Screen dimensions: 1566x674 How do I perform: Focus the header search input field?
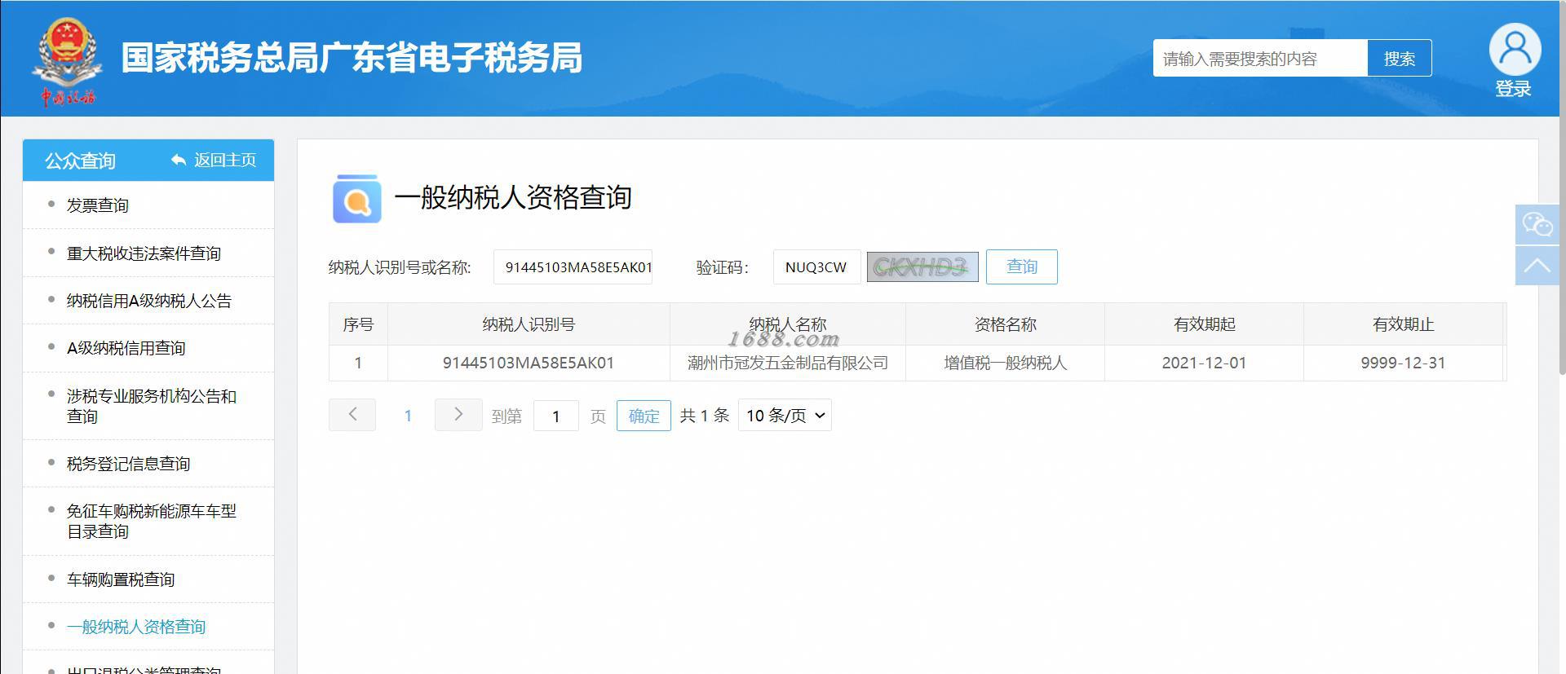click(x=1260, y=59)
